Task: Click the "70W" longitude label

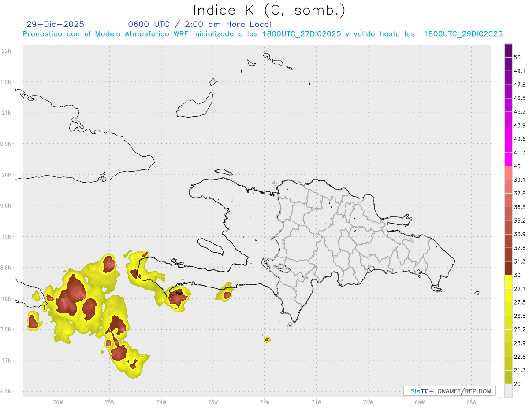Action: (368, 402)
